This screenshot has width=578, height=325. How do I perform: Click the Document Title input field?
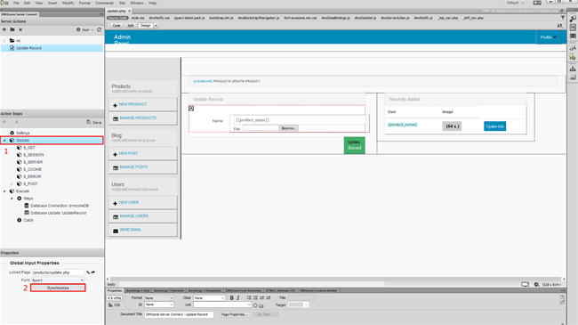(179, 314)
